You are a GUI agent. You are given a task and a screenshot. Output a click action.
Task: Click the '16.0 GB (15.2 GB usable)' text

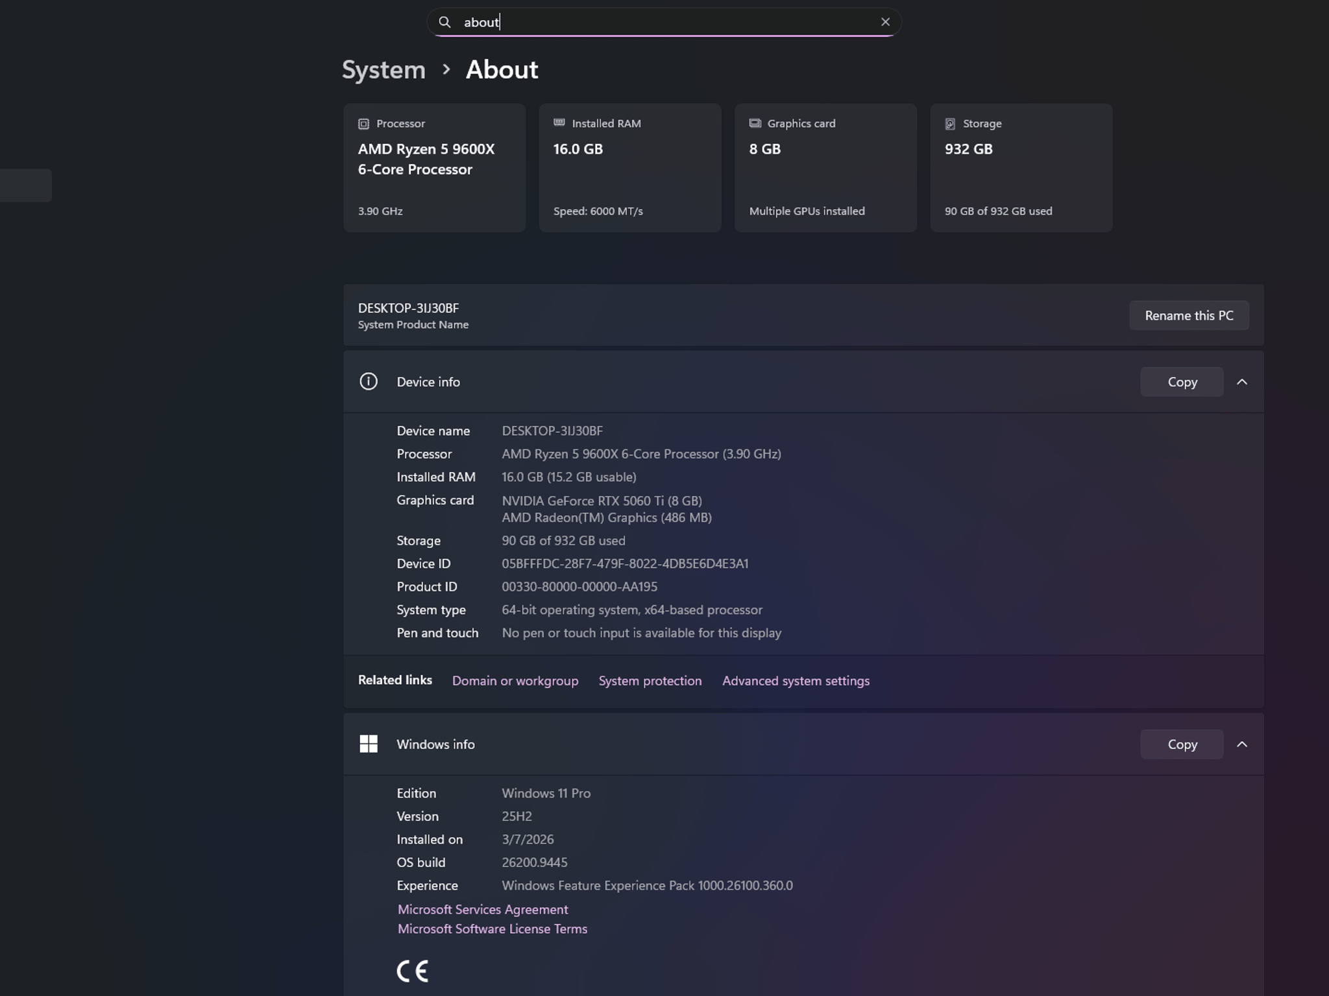tap(569, 477)
